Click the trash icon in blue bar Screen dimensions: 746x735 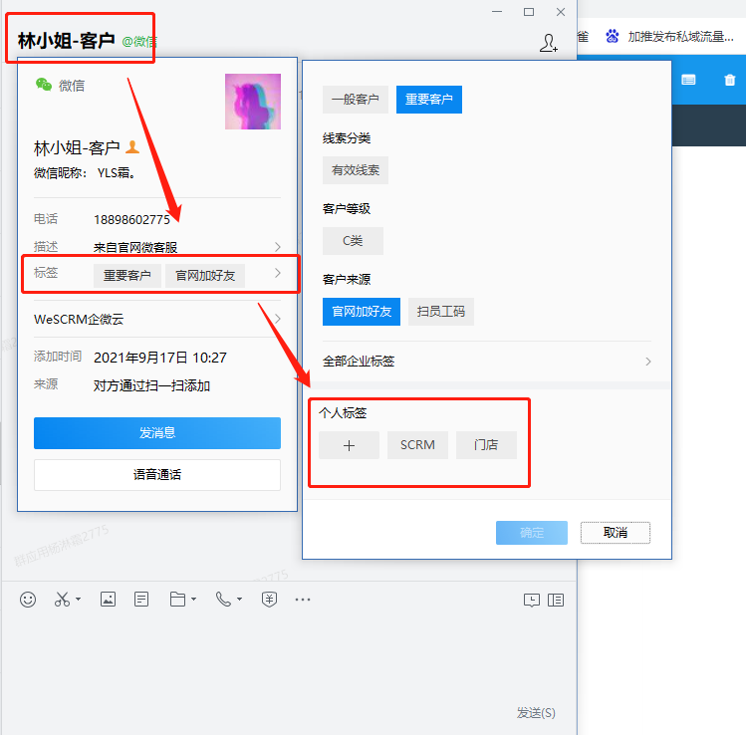(730, 80)
